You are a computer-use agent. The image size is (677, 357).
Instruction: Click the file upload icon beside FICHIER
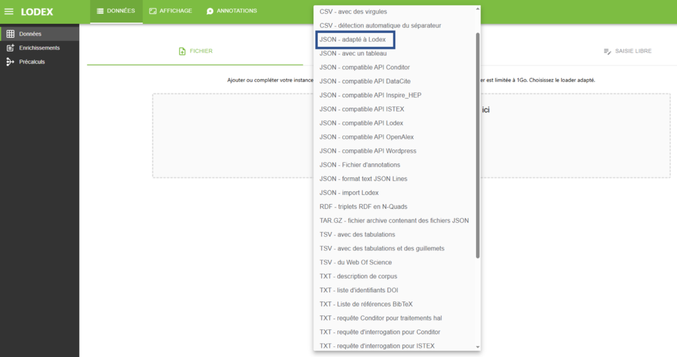tap(182, 51)
